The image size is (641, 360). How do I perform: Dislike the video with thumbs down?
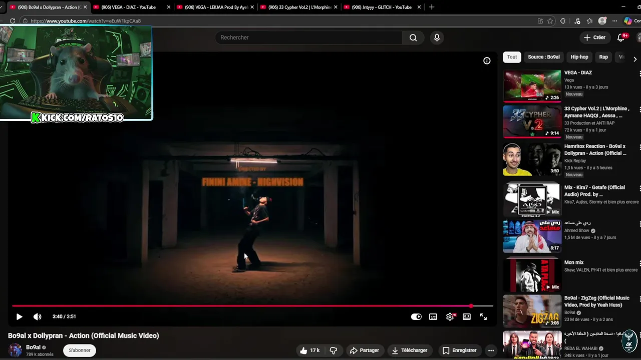pyautogui.click(x=334, y=350)
